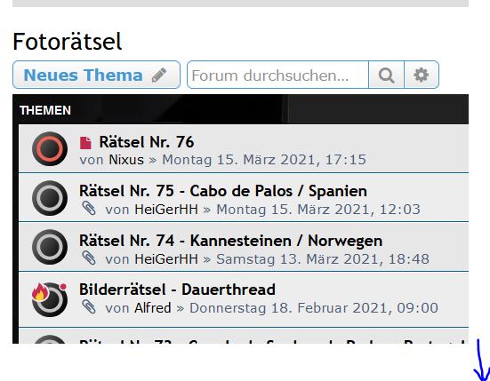The image size is (490, 381).
Task: Open advanced search with the gear icon
Action: click(x=422, y=75)
